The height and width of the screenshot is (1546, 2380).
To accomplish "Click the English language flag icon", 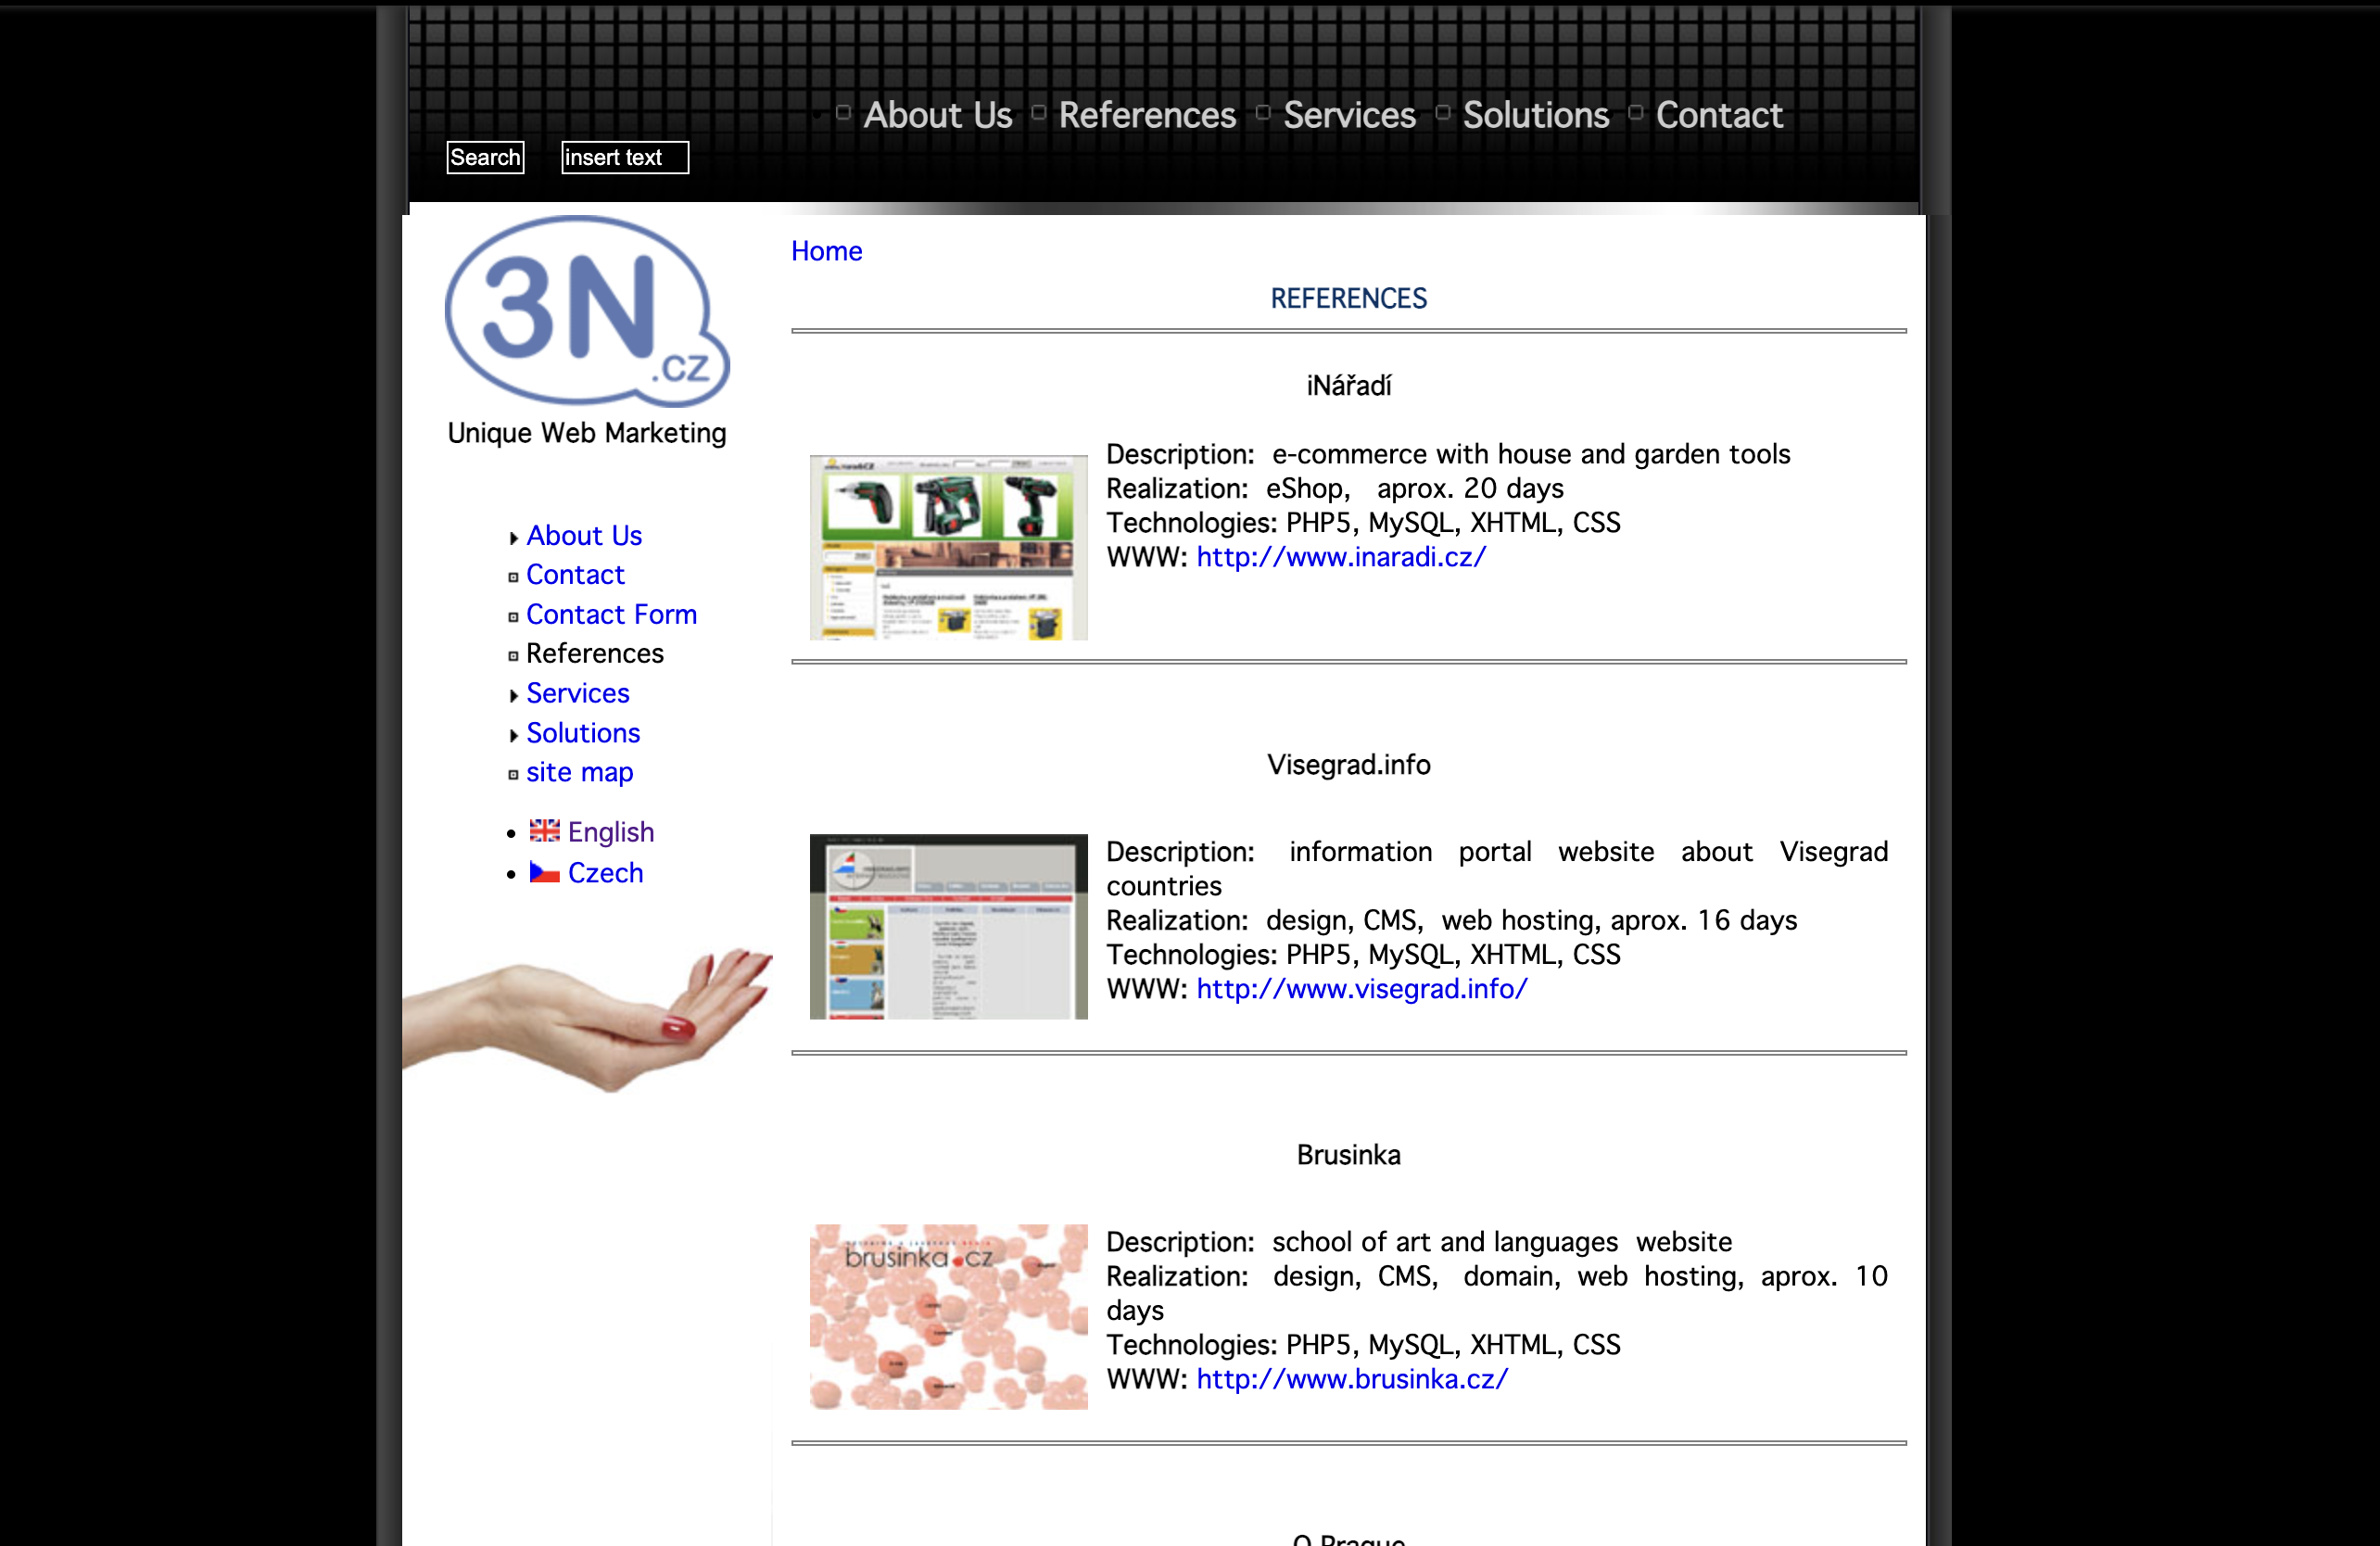I will [x=543, y=831].
